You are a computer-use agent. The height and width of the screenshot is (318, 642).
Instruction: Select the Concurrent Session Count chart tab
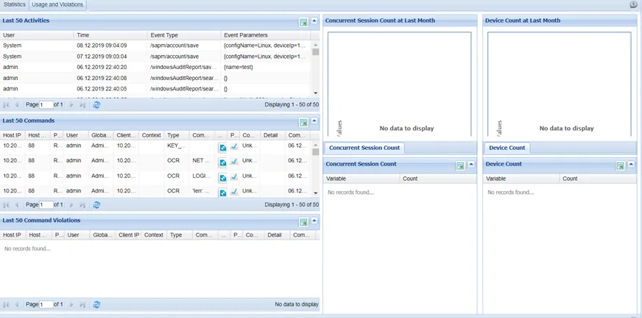tap(365, 148)
